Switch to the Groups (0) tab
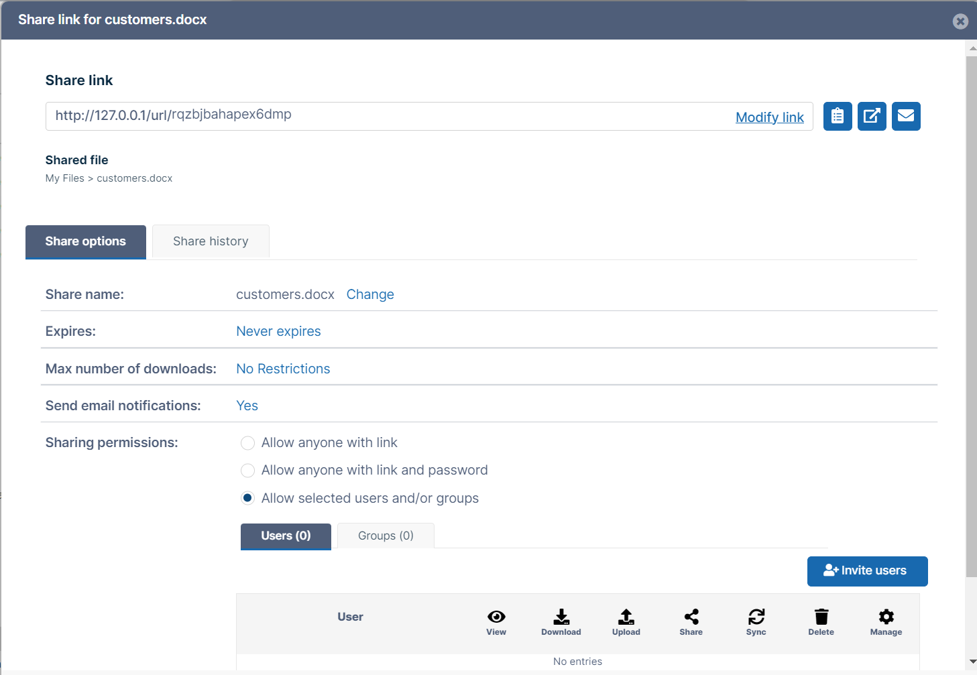The image size is (977, 675). (386, 536)
